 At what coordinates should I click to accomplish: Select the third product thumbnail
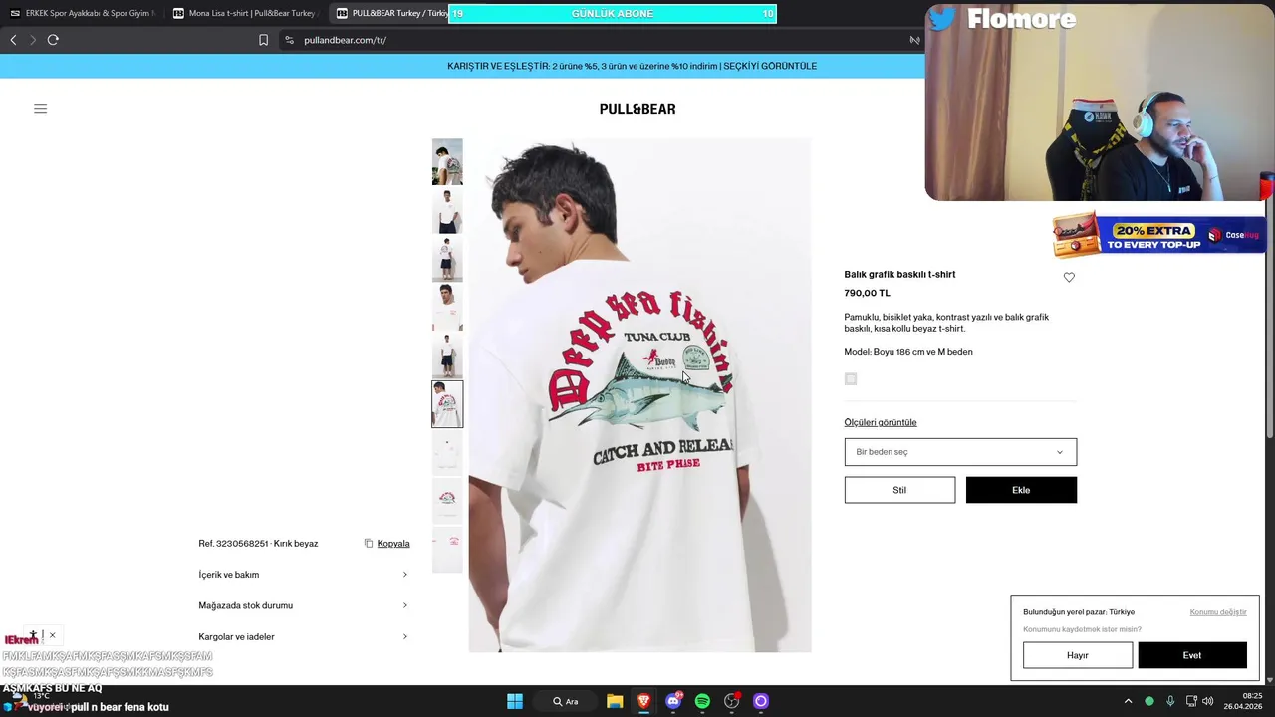(447, 259)
